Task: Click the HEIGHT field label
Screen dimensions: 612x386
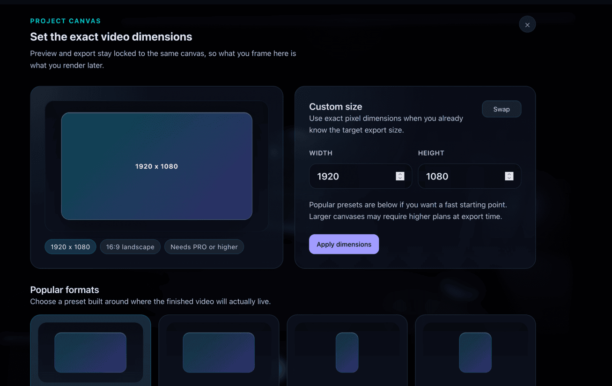Action: point(431,153)
